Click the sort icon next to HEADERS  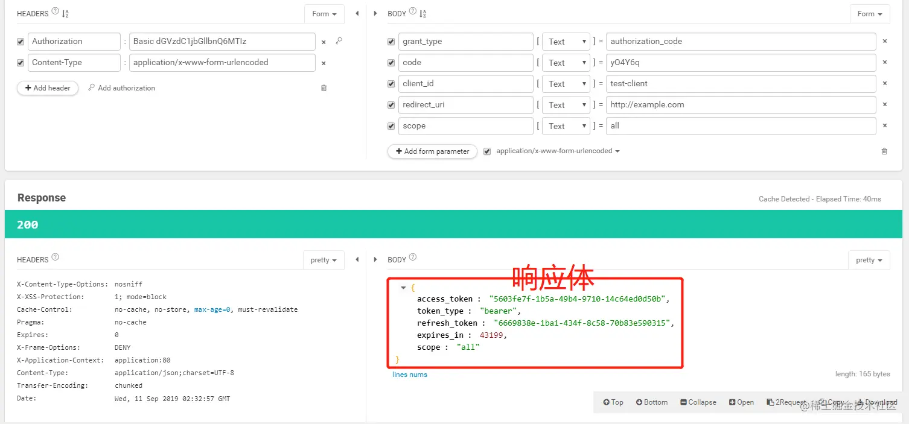(x=65, y=14)
